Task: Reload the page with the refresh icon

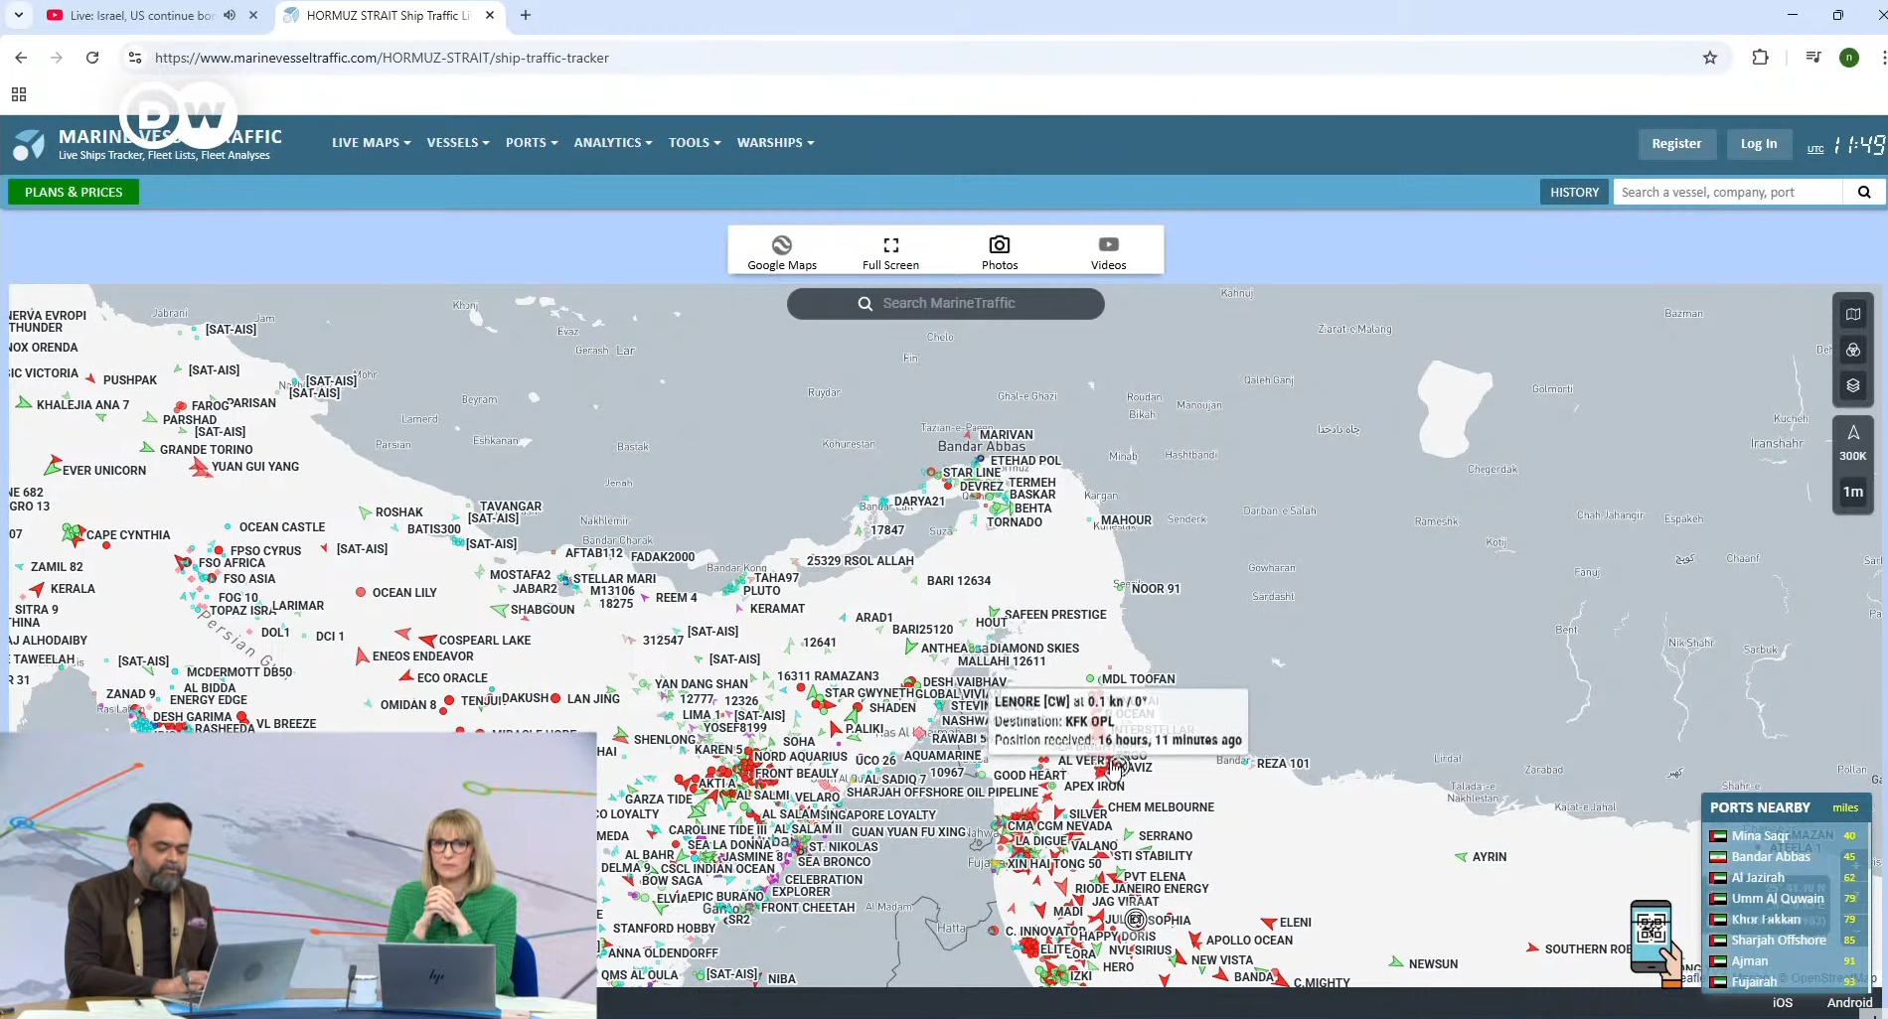Action: point(92,58)
